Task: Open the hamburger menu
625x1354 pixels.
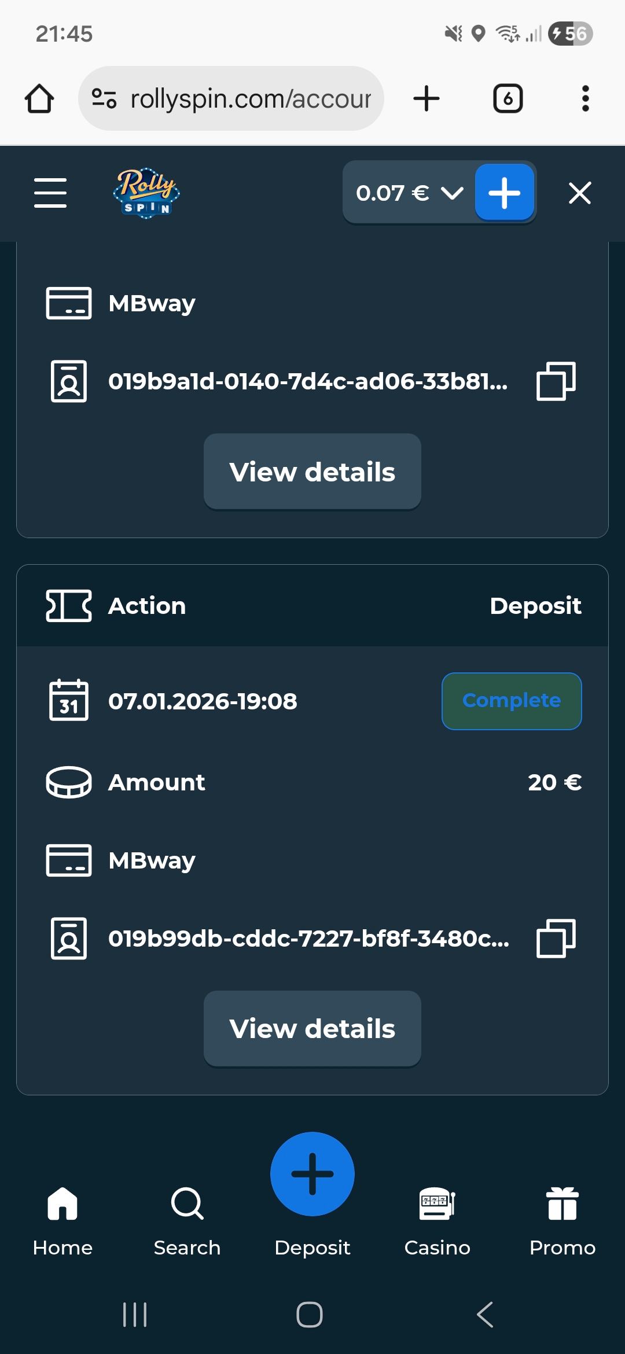Action: click(50, 193)
